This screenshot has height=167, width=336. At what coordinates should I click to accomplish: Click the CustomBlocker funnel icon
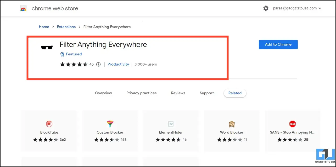point(110,124)
